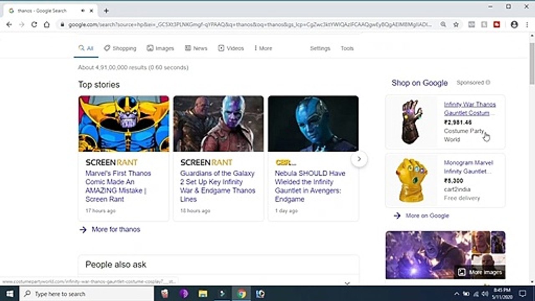
Task: Click the browser forward arrow
Action: tap(22, 25)
